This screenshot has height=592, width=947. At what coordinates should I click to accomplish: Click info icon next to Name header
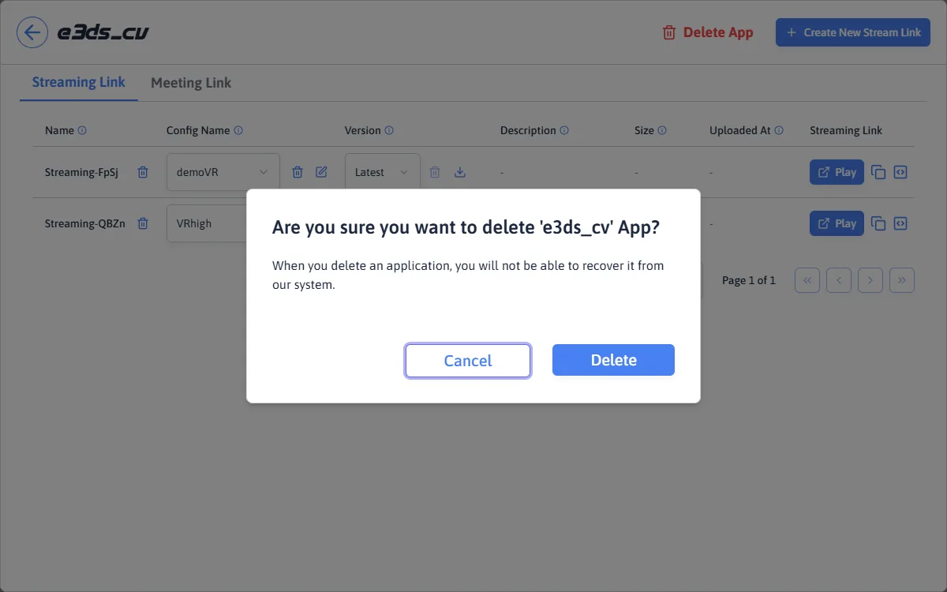[x=82, y=130]
